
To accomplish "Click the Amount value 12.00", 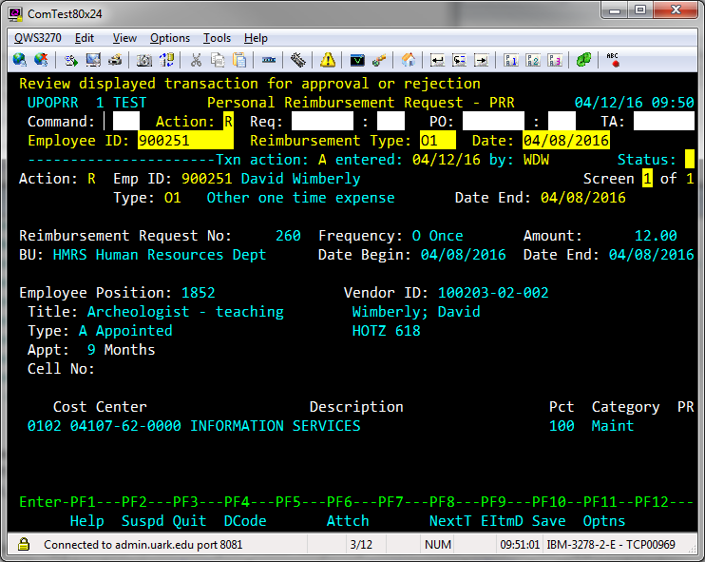I will click(x=656, y=236).
